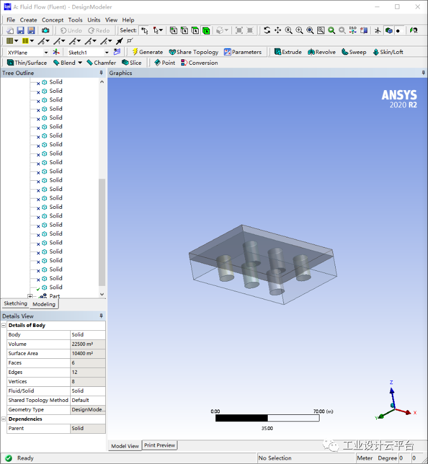The height and width of the screenshot is (464, 428).
Task: Open the View menu
Action: 111,20
